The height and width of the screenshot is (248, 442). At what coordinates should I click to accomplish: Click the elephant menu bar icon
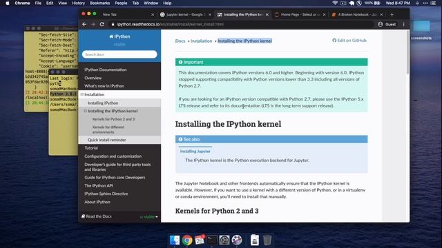[352, 3]
